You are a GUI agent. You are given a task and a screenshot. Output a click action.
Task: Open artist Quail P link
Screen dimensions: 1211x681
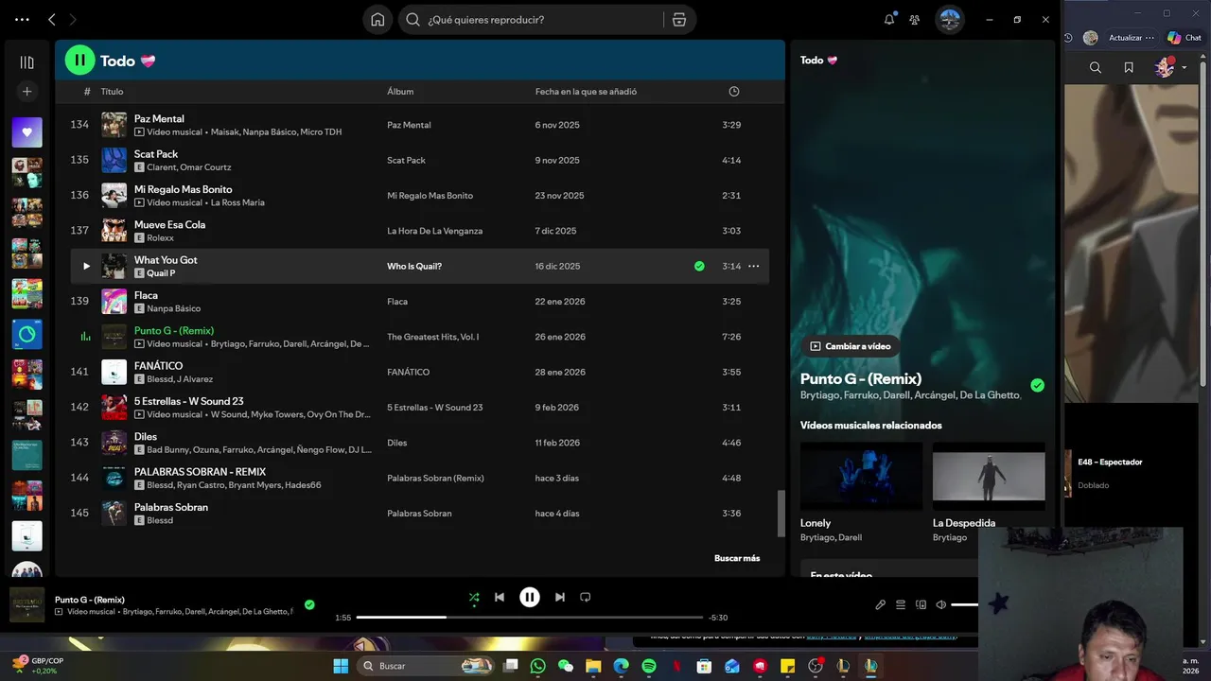coord(161,273)
